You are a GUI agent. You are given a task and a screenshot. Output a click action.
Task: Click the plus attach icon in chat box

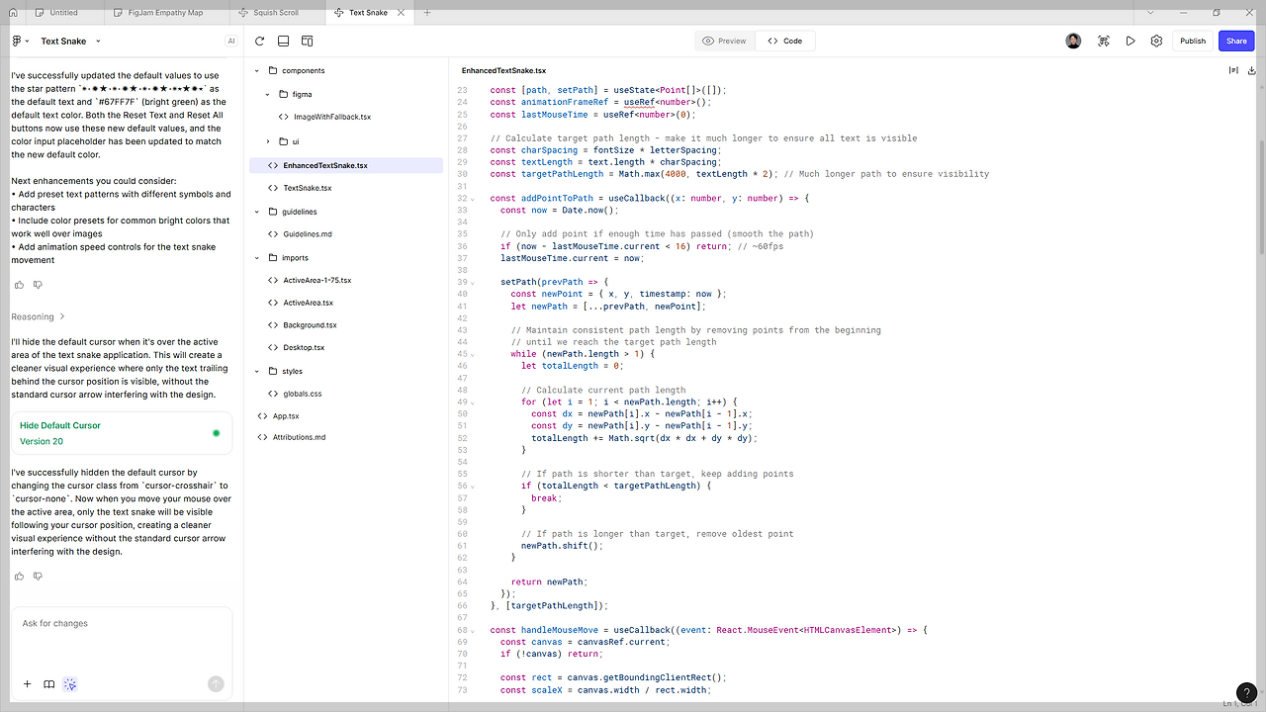point(27,684)
